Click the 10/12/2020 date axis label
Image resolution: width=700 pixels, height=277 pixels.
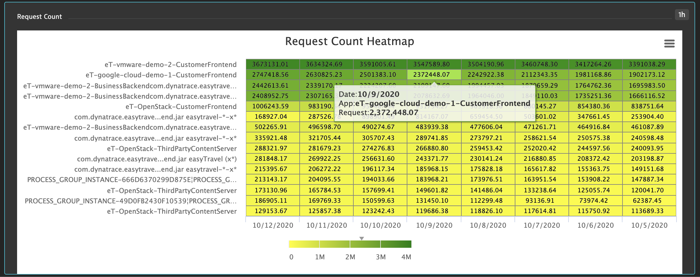point(273,225)
